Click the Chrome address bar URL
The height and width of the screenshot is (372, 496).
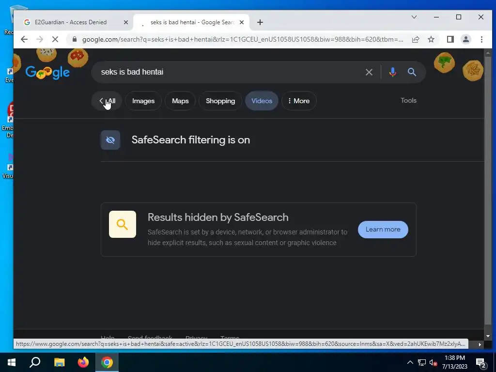(x=243, y=39)
